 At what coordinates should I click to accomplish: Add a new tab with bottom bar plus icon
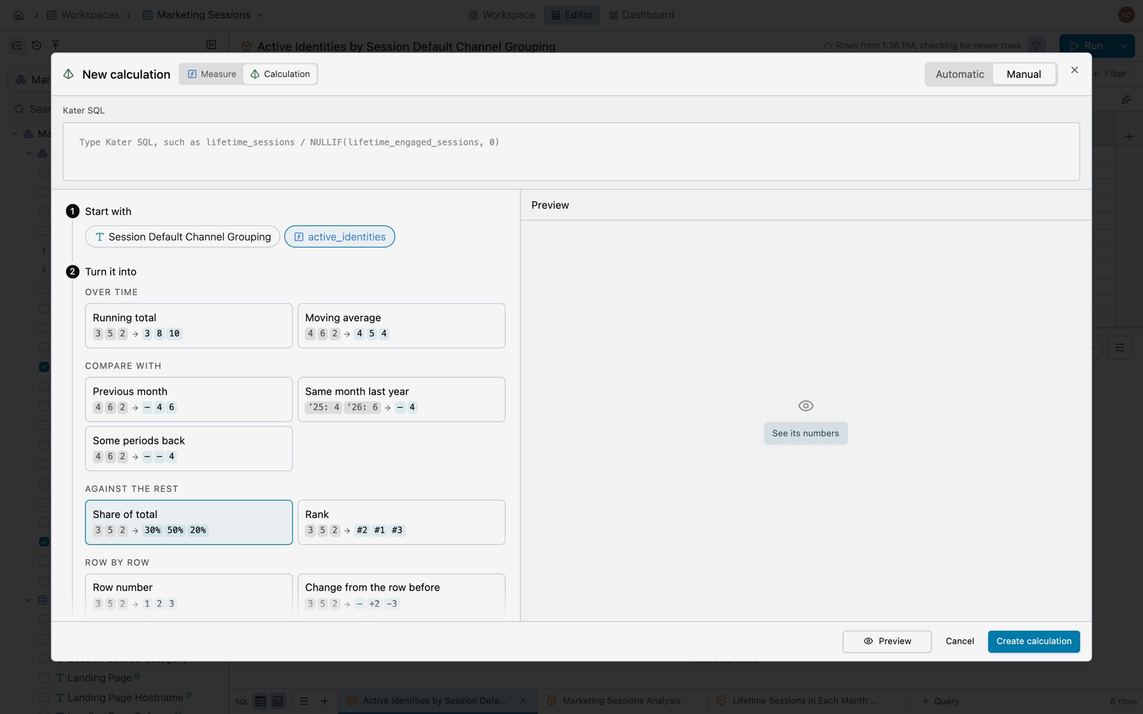point(324,701)
